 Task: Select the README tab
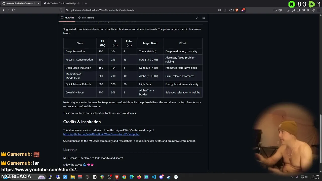tap(67, 18)
